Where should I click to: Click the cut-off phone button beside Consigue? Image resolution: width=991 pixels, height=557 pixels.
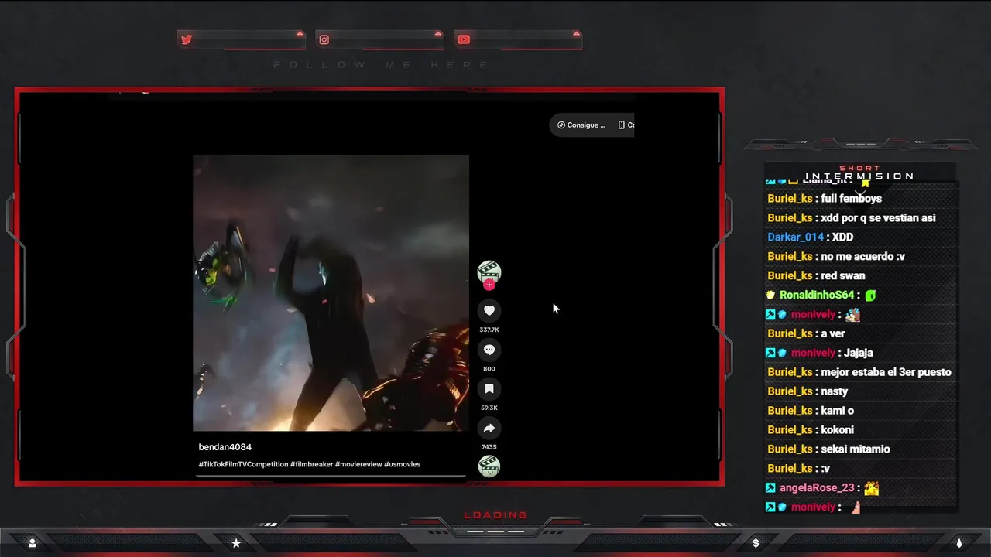626,125
